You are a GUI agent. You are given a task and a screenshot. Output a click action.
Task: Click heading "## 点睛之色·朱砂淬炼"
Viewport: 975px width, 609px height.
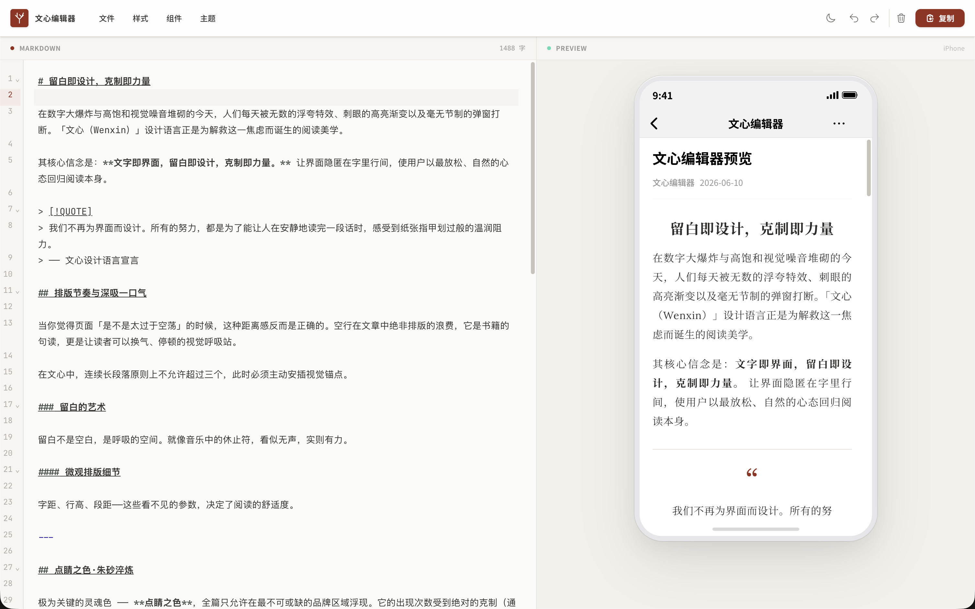(86, 570)
